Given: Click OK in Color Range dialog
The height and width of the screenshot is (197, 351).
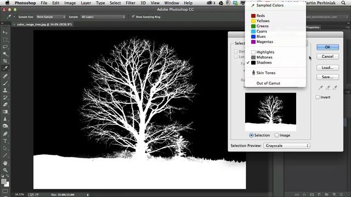Looking at the screenshot, I should [327, 47].
